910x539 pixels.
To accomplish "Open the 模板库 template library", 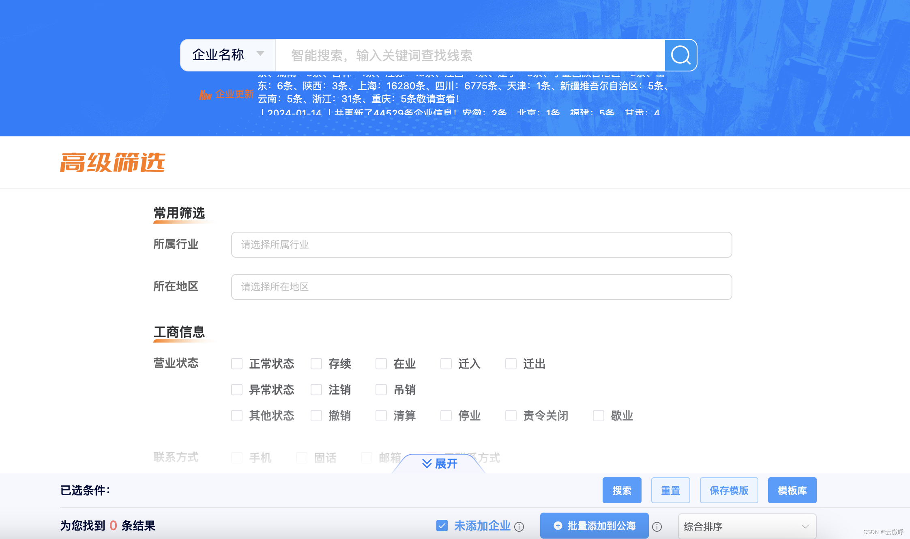I will point(792,490).
